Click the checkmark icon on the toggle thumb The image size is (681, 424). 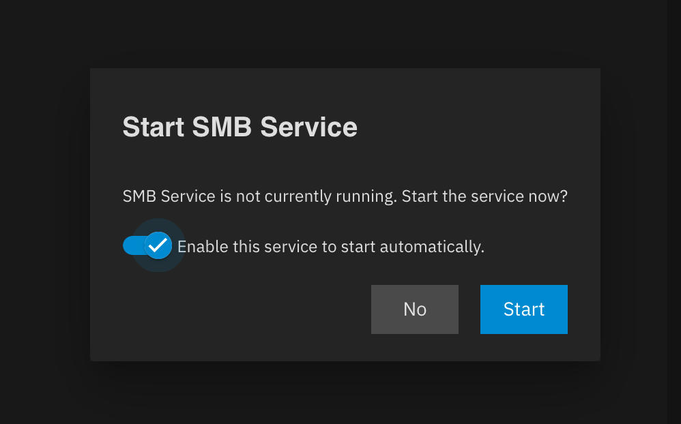pos(158,245)
